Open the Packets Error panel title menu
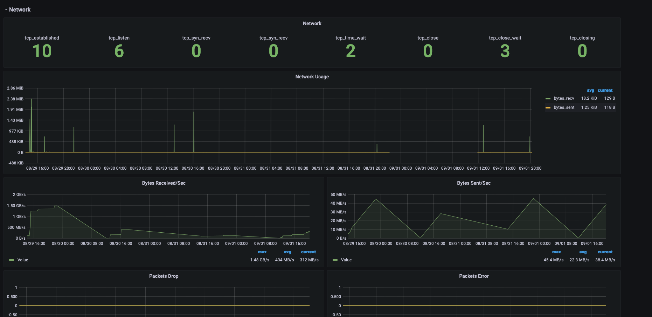652x317 pixels. pos(474,276)
